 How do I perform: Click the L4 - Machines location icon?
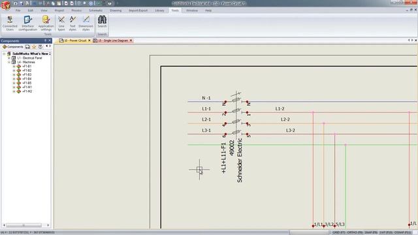[14, 62]
